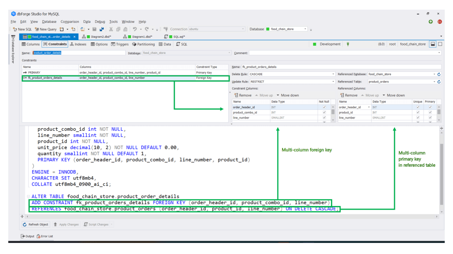Open the Comparison menu
The image size is (453, 254).
[69, 21]
